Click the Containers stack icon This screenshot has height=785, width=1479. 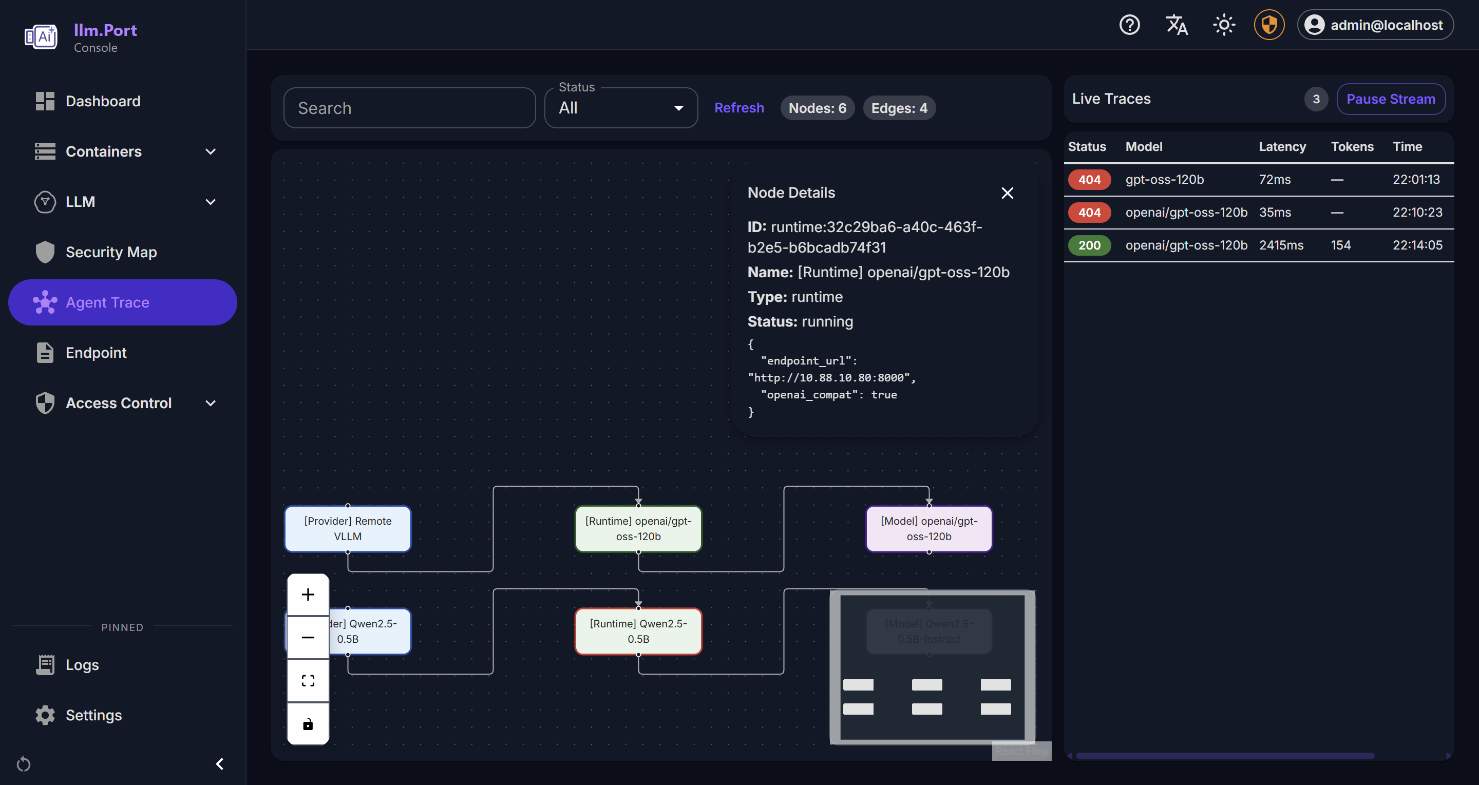45,151
